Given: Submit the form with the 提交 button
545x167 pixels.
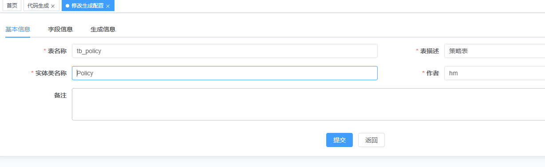Looking at the screenshot, I should point(340,140).
